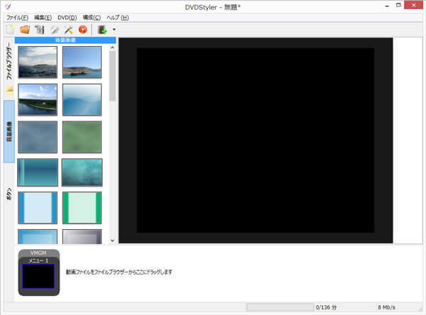Open the 構成(C) menu

[x=92, y=17]
